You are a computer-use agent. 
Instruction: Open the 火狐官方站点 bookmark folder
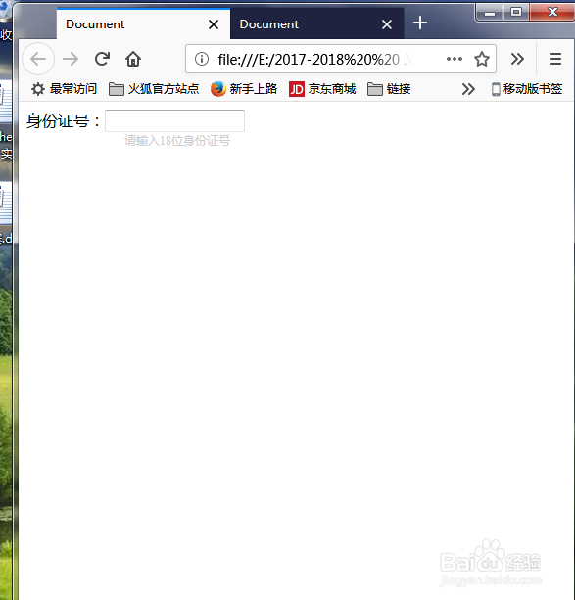pyautogui.click(x=154, y=89)
